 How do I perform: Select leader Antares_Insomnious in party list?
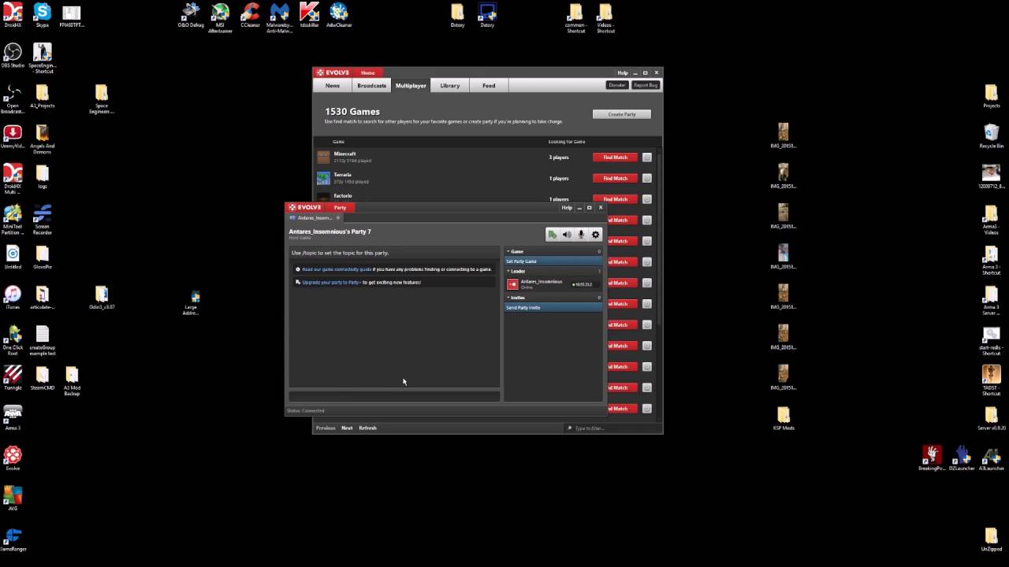(x=553, y=283)
